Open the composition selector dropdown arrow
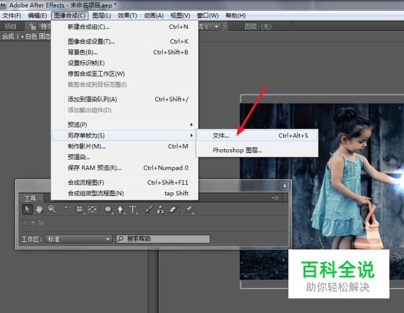This screenshot has width=404, height=313. (x=217, y=26)
